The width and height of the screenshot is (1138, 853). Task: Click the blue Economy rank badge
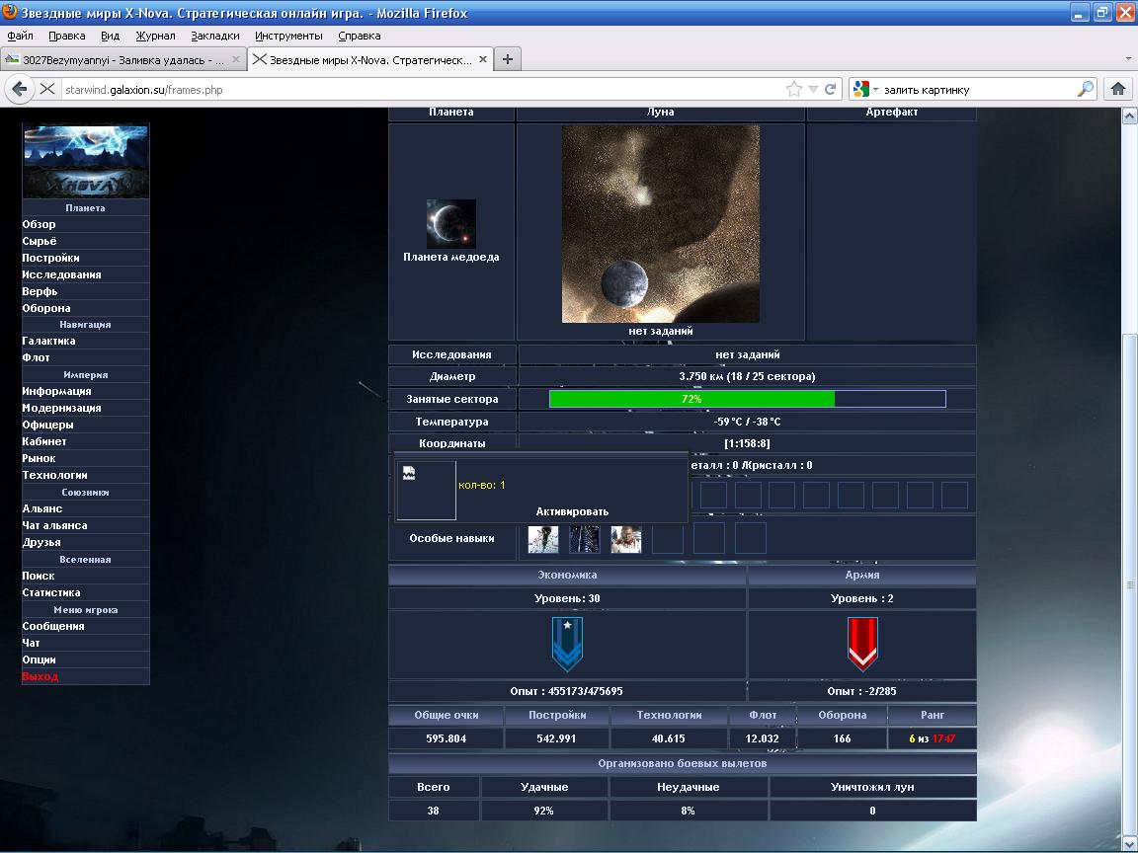click(567, 644)
